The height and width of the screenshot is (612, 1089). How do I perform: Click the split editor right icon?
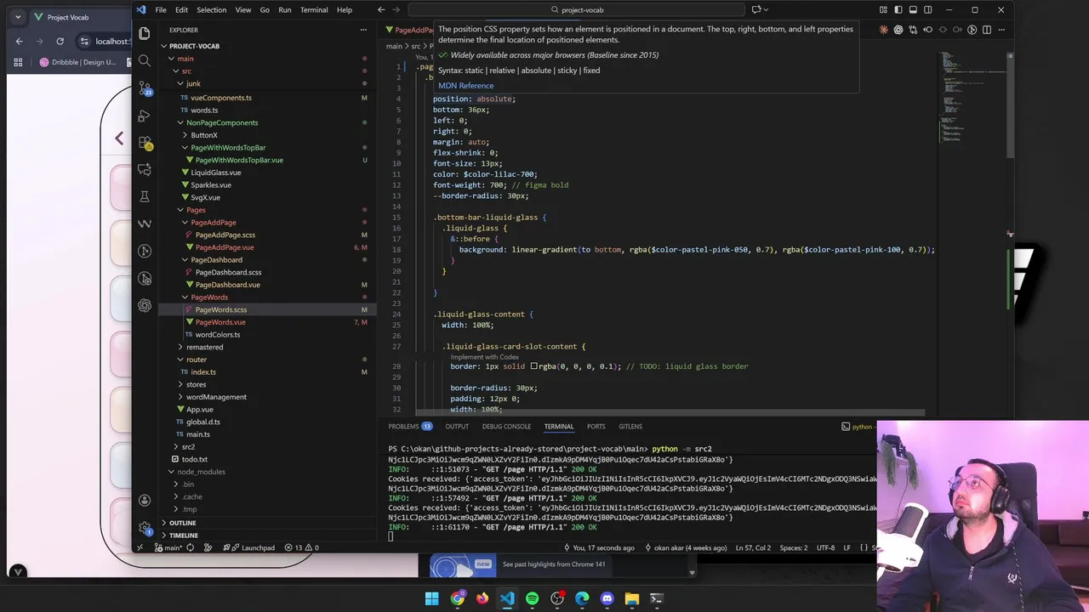[x=987, y=30]
